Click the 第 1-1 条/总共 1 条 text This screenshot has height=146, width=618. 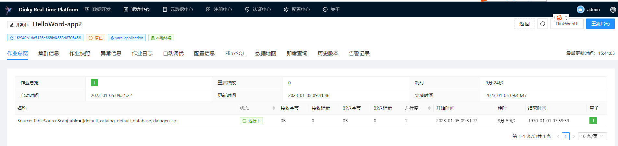coord(532,136)
